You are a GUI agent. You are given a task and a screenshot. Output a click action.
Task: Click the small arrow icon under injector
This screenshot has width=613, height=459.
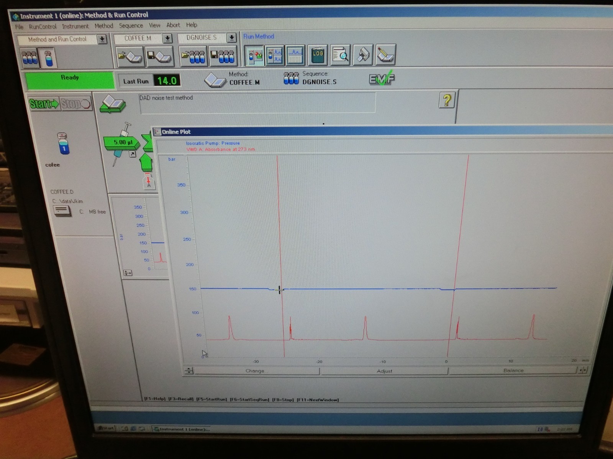pyautogui.click(x=132, y=154)
